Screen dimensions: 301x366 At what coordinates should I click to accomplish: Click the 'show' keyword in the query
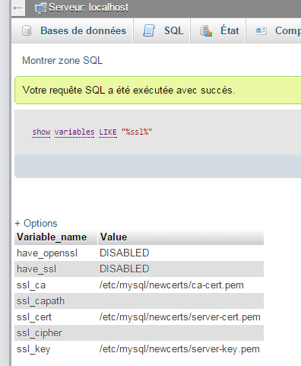click(x=41, y=132)
